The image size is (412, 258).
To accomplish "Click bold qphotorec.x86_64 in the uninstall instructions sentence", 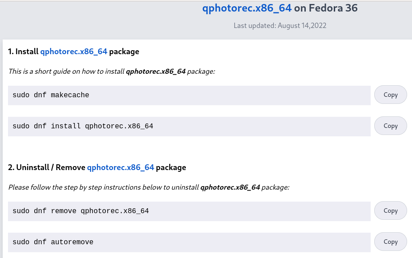I will pyautogui.click(x=230, y=187).
